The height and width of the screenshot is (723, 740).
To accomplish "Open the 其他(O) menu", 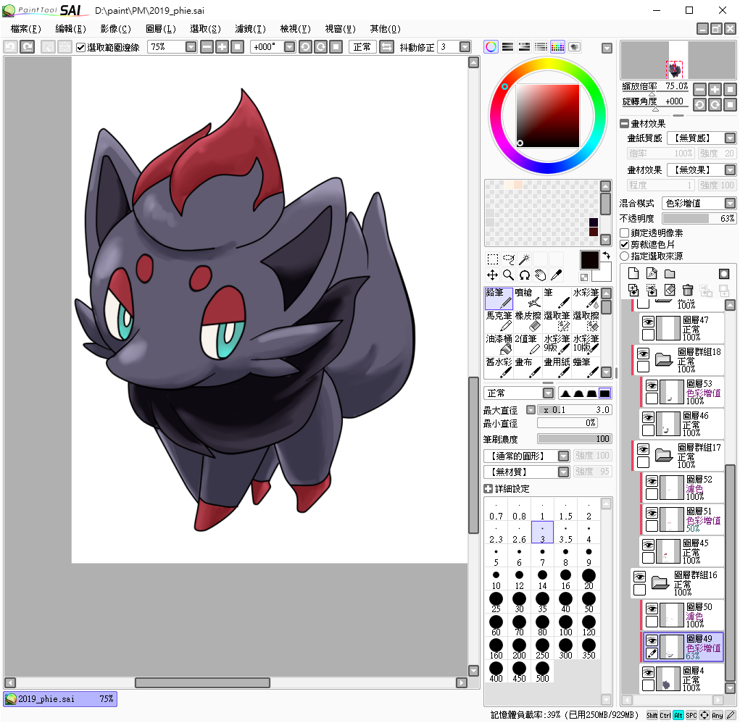I will point(385,29).
